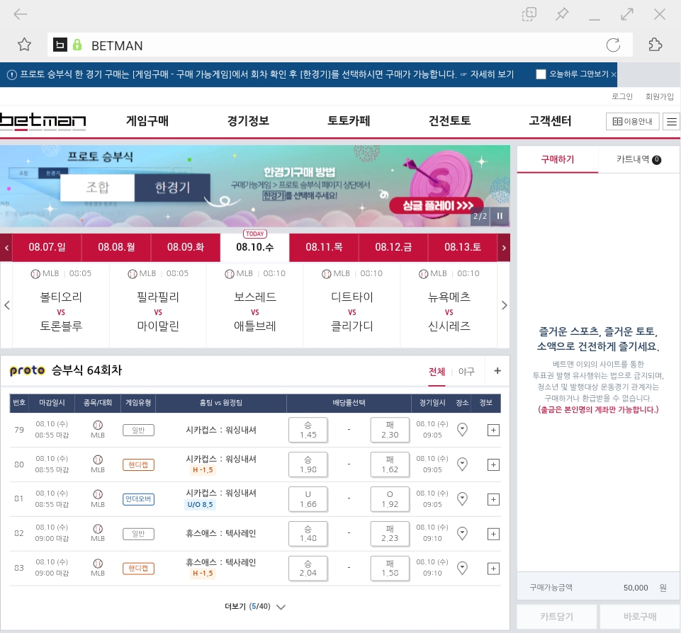Select 패 2.23 odds for game 82
Viewport: 681px width, 633px height.
pyautogui.click(x=390, y=534)
